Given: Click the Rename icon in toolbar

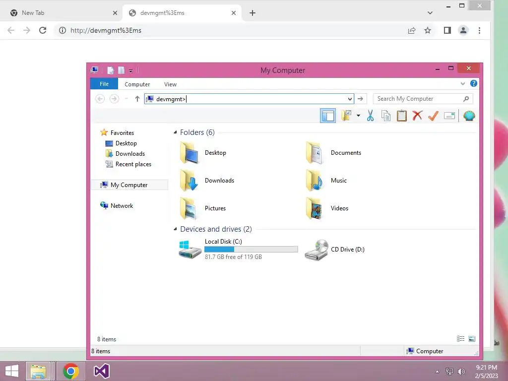Looking at the screenshot, I should tap(449, 116).
